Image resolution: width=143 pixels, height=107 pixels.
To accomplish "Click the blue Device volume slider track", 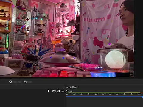I will pos(104,97).
